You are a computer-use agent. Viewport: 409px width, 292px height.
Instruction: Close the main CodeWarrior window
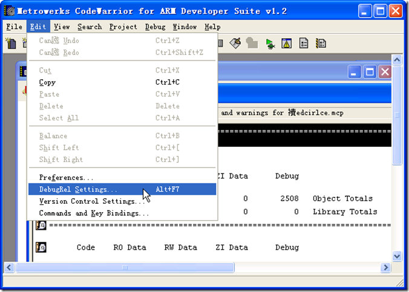pyautogui.click(x=396, y=11)
